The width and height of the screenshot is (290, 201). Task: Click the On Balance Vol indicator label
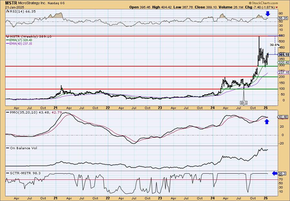23,148
